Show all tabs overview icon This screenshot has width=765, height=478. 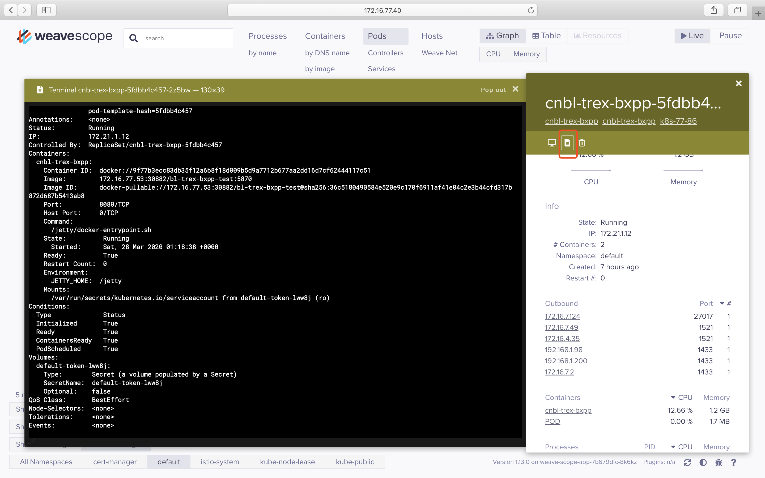737,10
